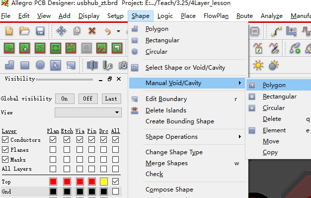Click the red X Delete toolbar icon
The image size is (311, 198).
92,31
